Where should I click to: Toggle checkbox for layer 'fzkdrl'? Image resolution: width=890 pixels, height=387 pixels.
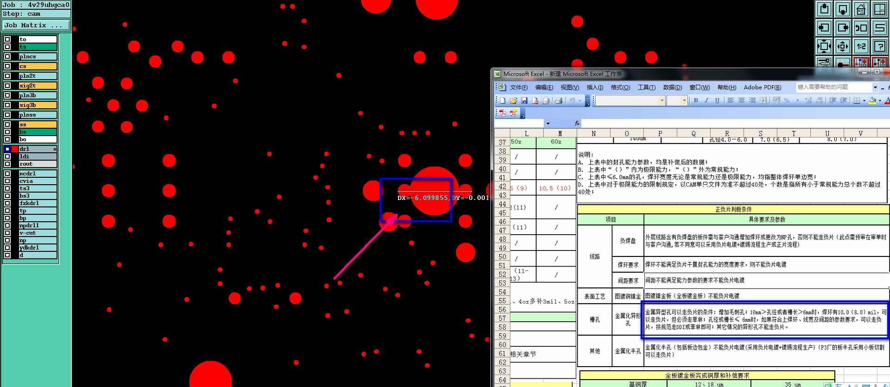click(x=7, y=203)
